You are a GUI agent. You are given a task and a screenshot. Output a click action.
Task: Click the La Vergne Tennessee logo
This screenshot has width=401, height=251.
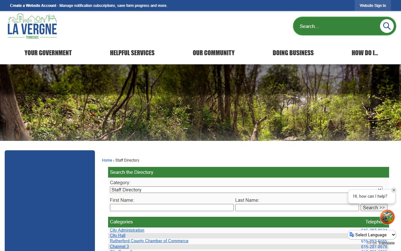pyautogui.click(x=32, y=26)
